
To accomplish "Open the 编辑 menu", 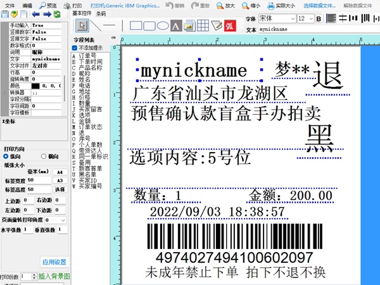I will pyautogui.click(x=27, y=5).
